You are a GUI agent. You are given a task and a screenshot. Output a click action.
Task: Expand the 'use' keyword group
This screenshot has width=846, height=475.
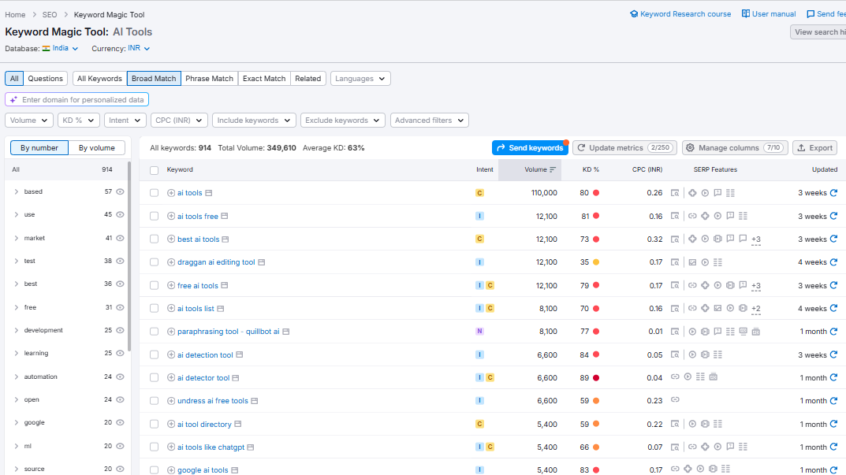coord(17,214)
